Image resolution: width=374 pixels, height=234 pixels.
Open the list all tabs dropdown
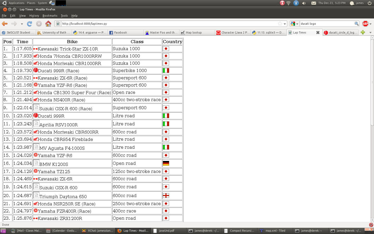click(370, 32)
